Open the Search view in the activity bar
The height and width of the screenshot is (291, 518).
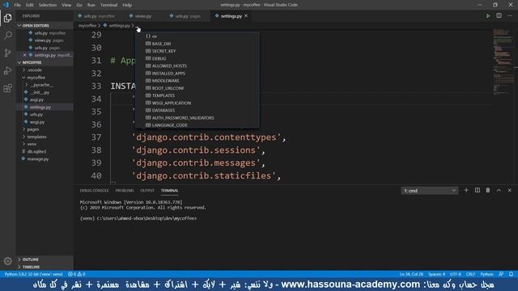click(7, 36)
